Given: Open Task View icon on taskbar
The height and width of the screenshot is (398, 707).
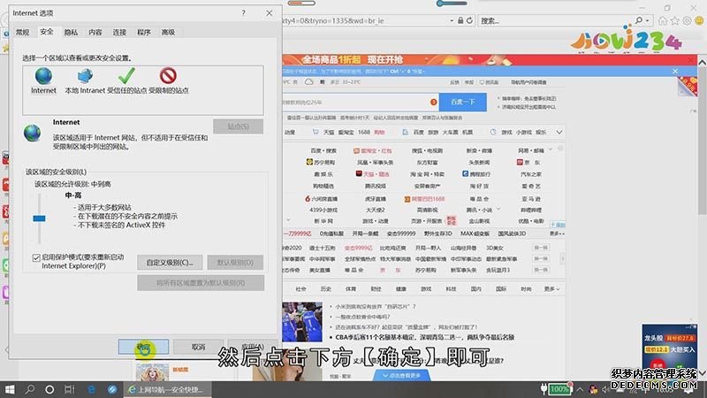Looking at the screenshot, I should point(70,389).
